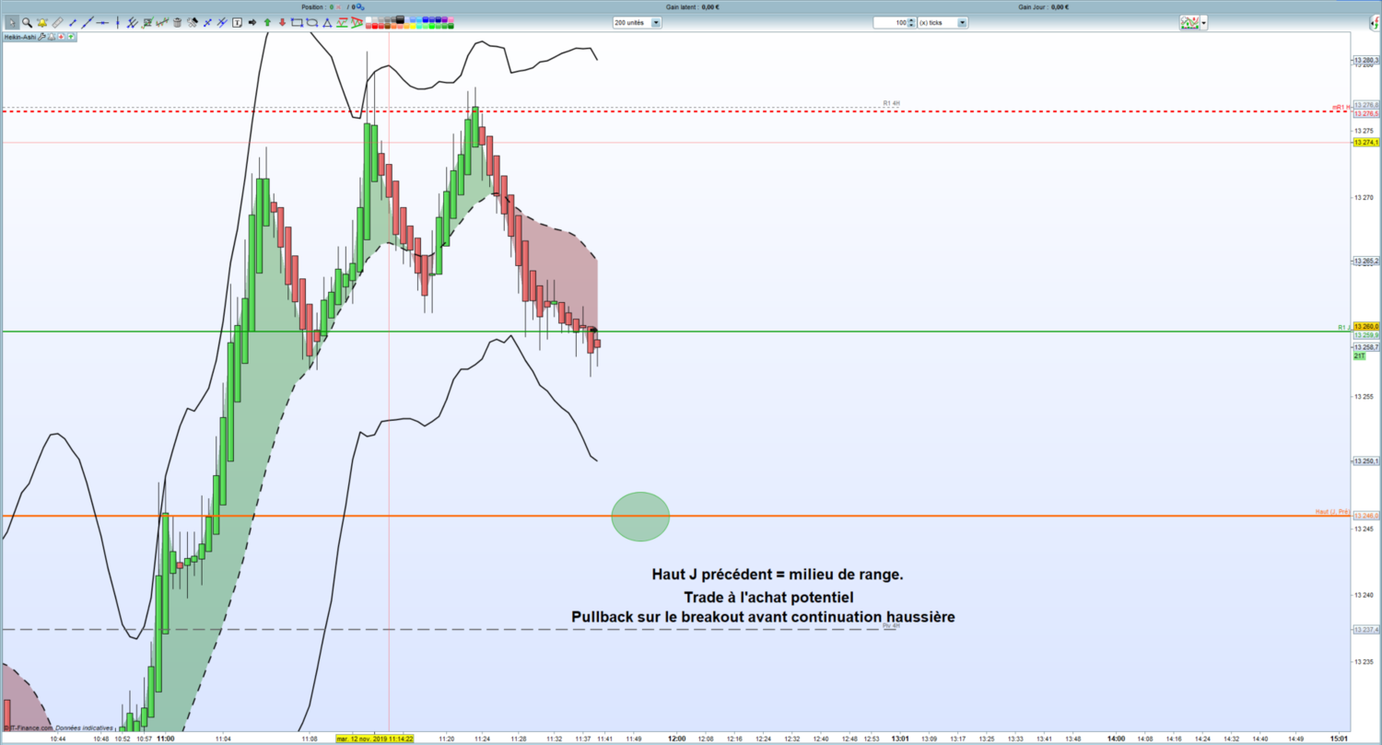Click the Heikin-Ashi alert bell icon
This screenshot has height=745, width=1382.
coord(51,38)
